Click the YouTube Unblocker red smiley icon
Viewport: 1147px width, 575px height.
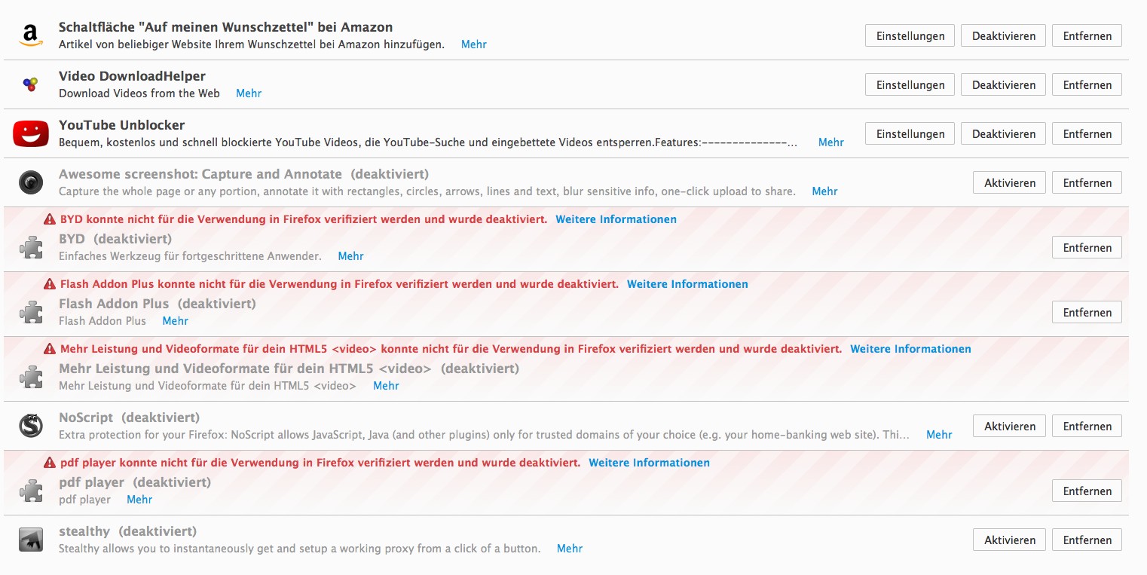click(31, 133)
